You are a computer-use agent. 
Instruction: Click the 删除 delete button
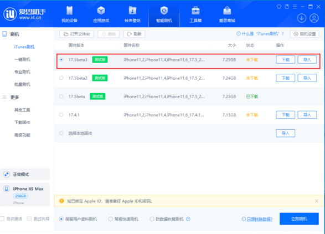coord(109,34)
